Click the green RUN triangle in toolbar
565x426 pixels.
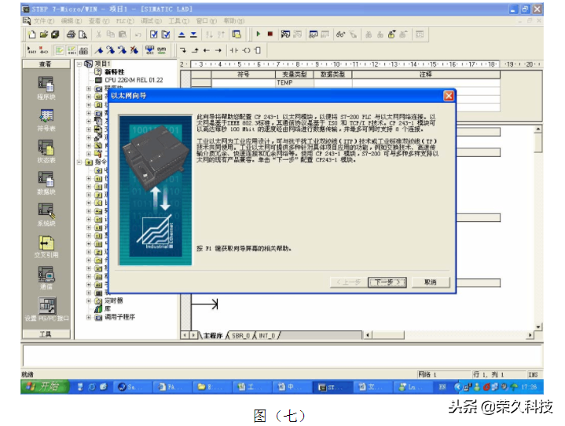tap(258, 35)
